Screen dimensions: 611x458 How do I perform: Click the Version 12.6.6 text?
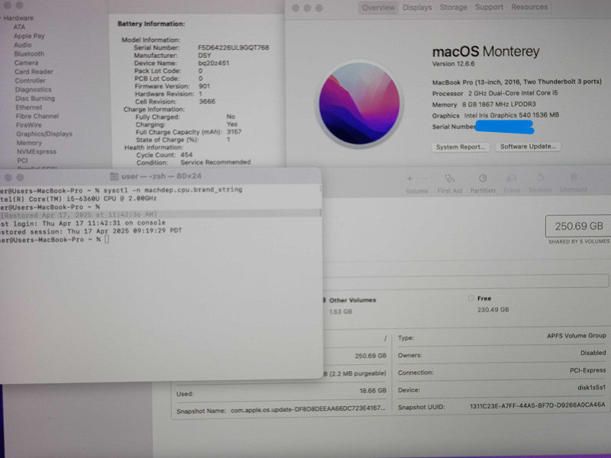tap(453, 63)
